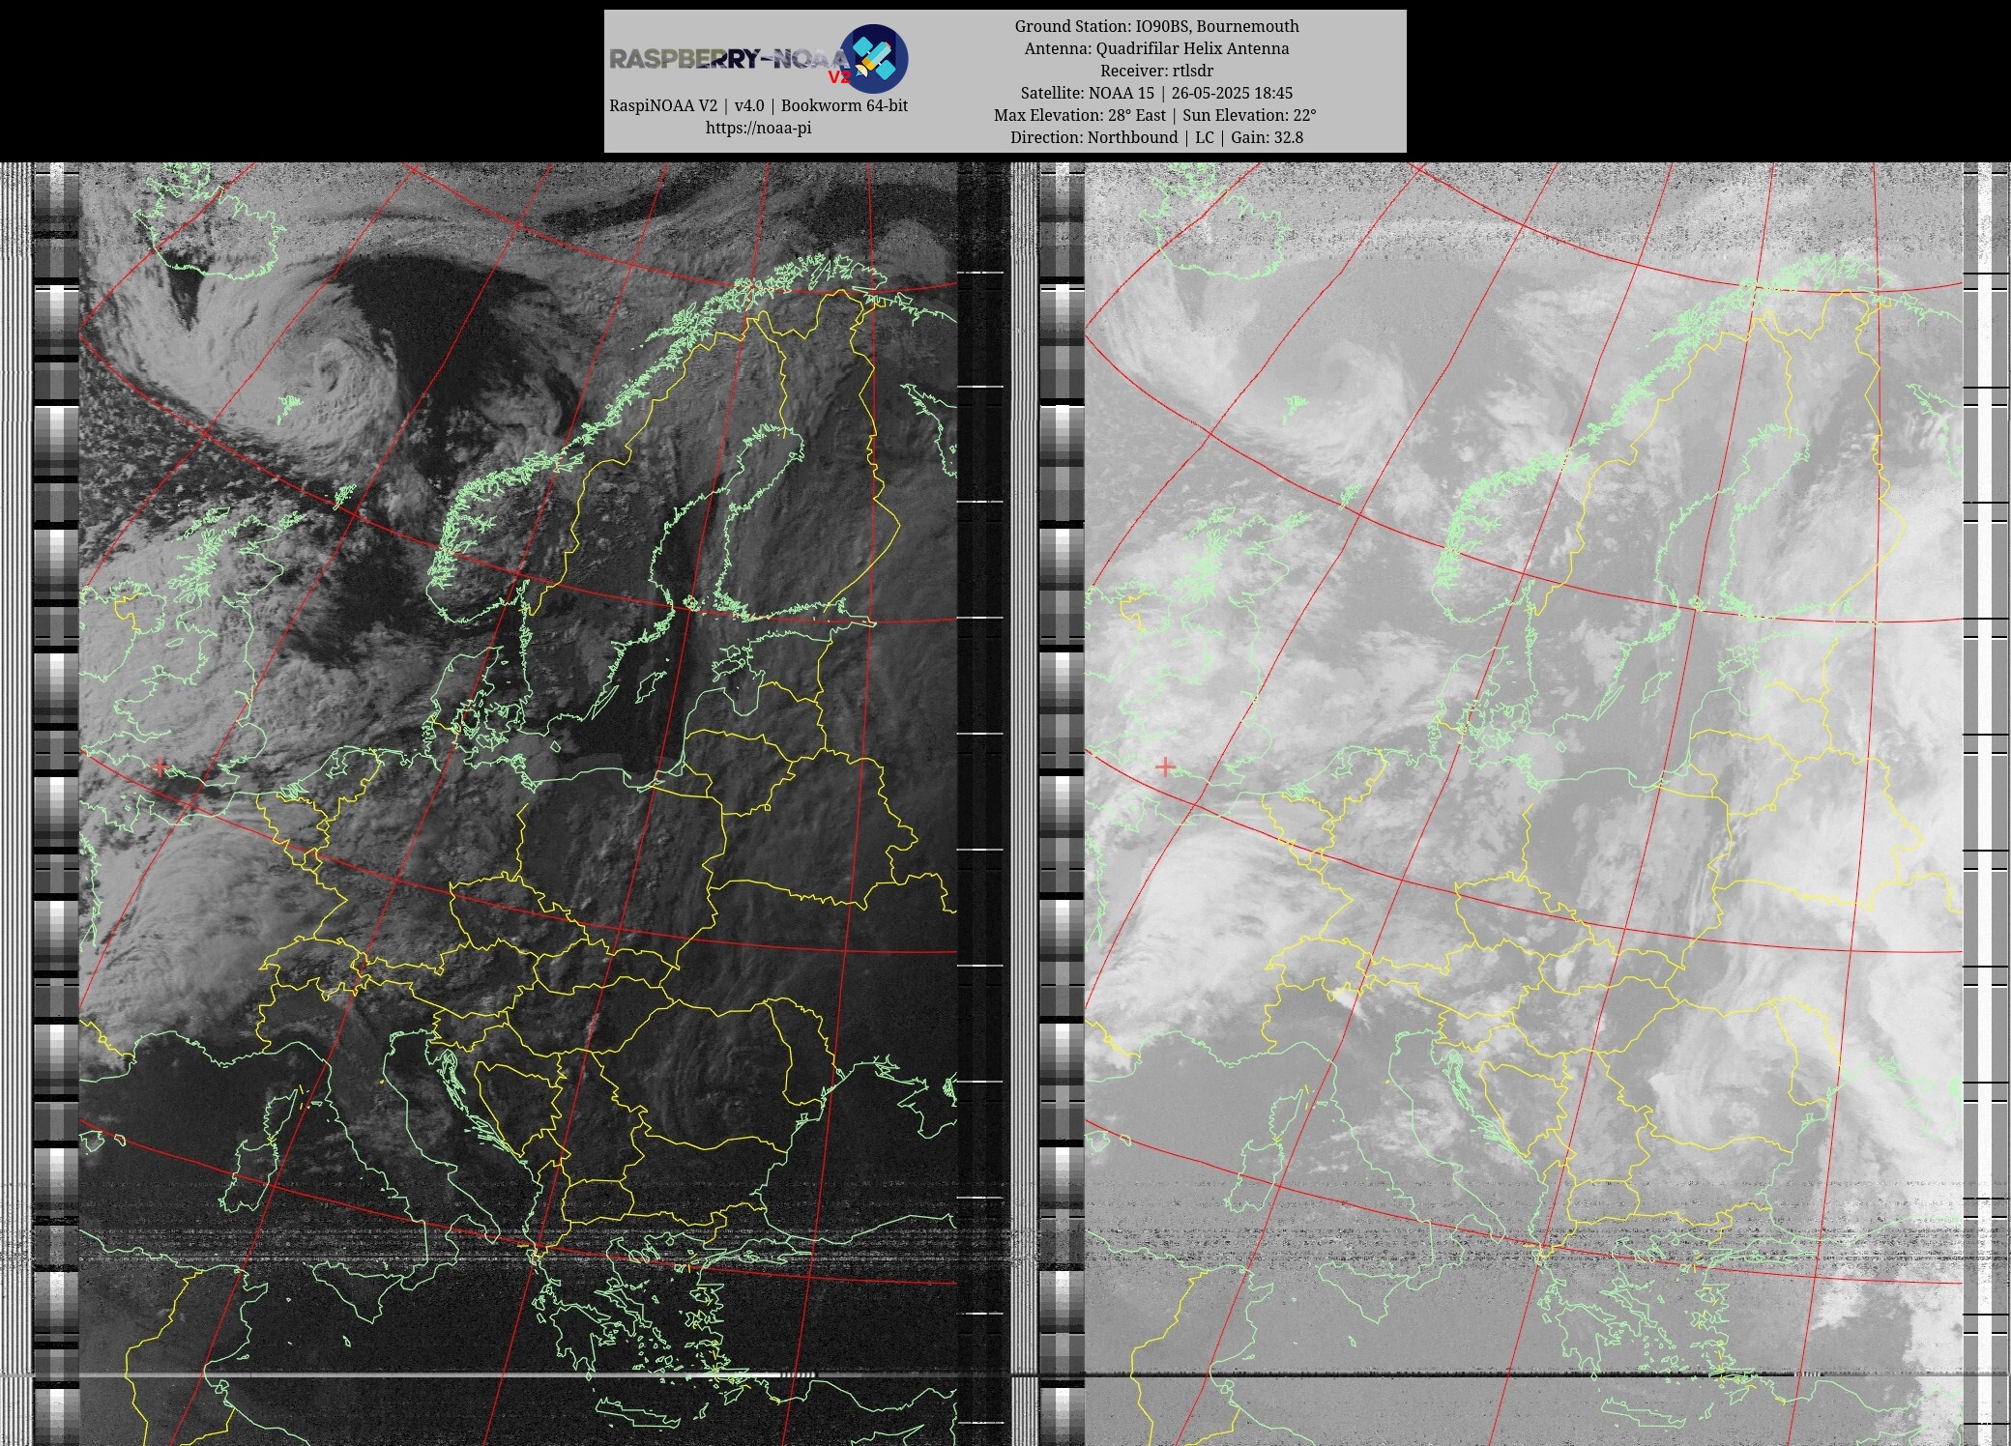Select the 'RaspiNOAA V2 | v4.0 | Bookworm 64-bit' text
The height and width of the screenshot is (1446, 2011).
(758, 105)
